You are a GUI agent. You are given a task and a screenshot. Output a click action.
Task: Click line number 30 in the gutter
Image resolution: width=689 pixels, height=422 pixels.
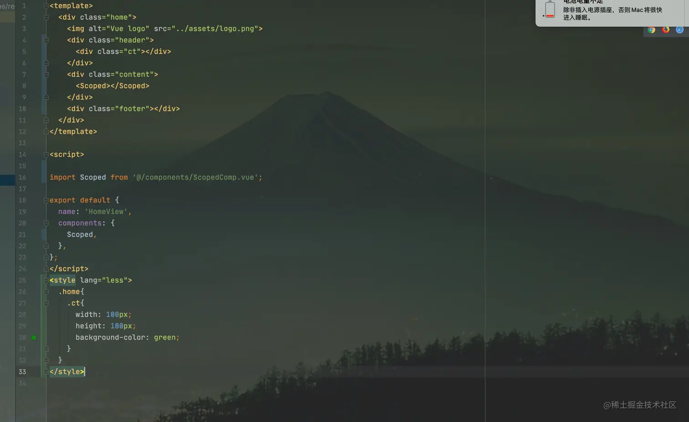point(22,338)
